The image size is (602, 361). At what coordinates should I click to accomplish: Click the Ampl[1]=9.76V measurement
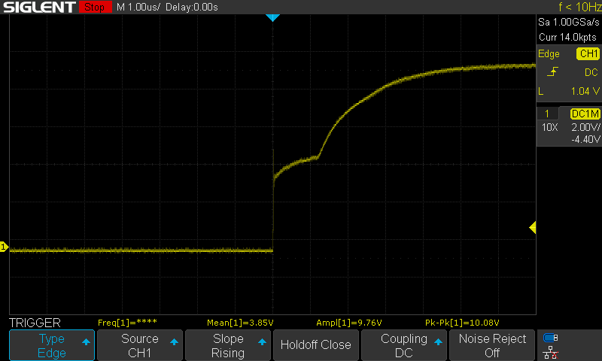tap(349, 323)
